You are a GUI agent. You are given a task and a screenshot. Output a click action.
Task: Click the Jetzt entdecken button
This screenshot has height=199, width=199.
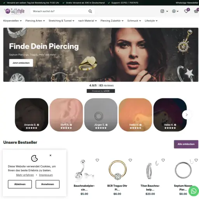point(21,63)
